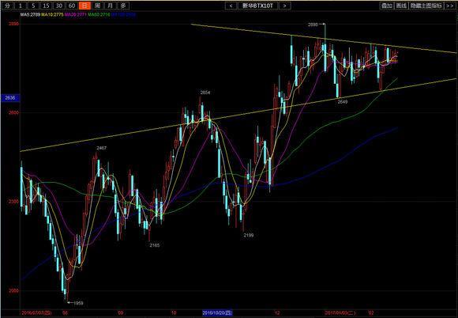Click the 画线 draw line button

[402, 6]
